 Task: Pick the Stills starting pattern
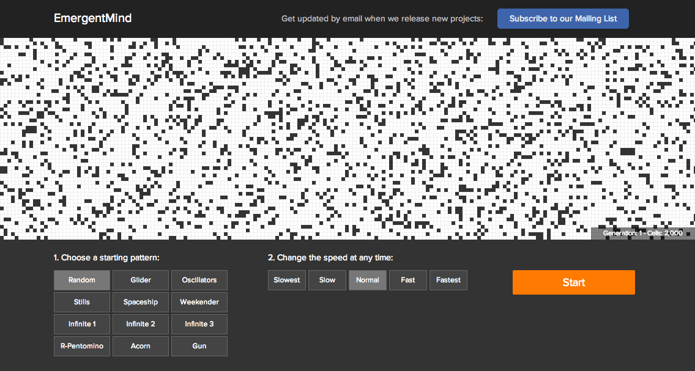tap(82, 302)
